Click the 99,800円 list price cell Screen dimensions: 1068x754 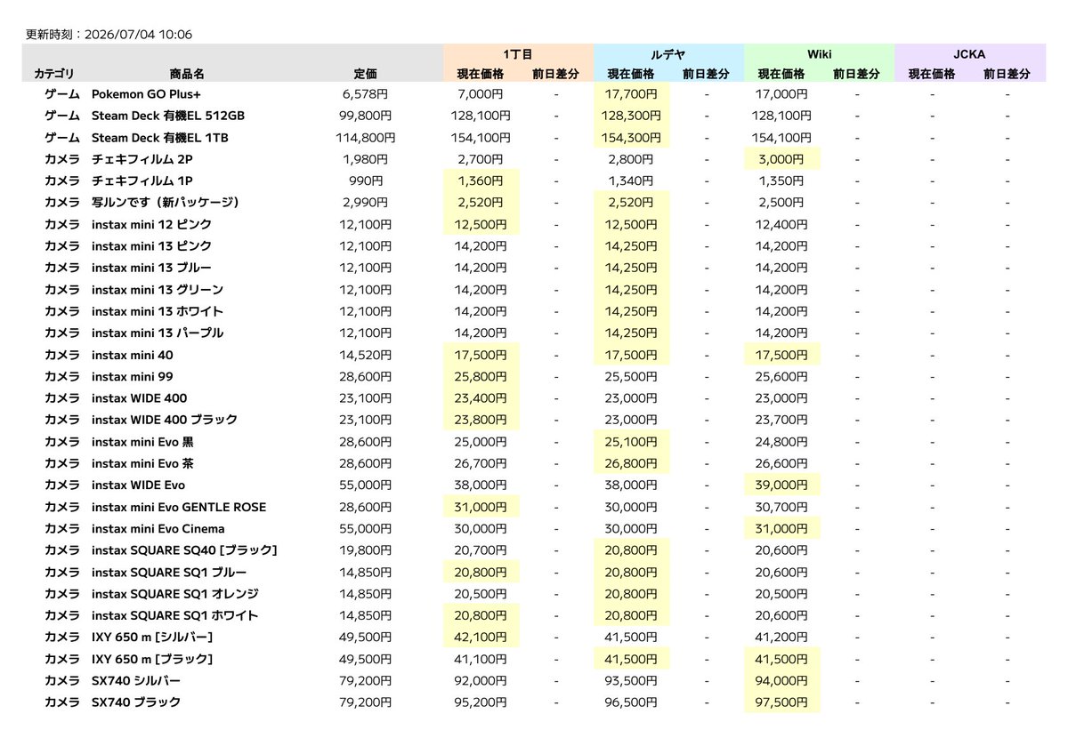click(365, 116)
